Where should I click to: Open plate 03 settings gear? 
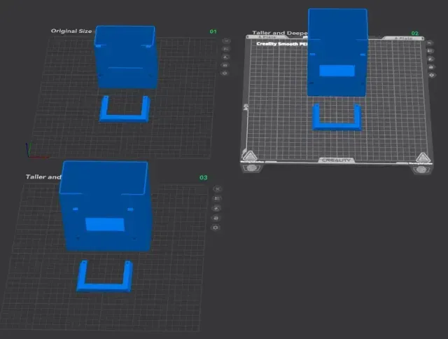216,228
